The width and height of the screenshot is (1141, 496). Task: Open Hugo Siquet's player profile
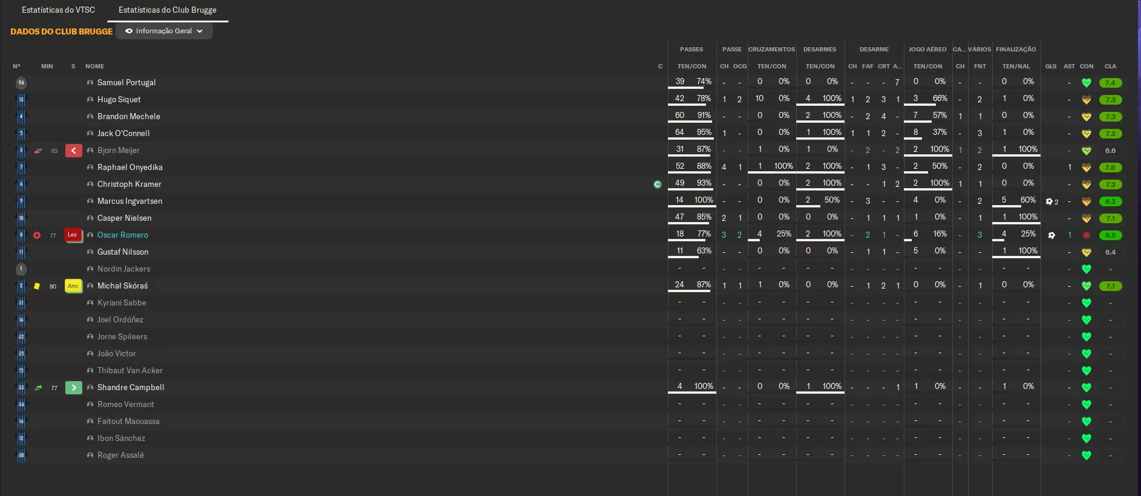(119, 100)
